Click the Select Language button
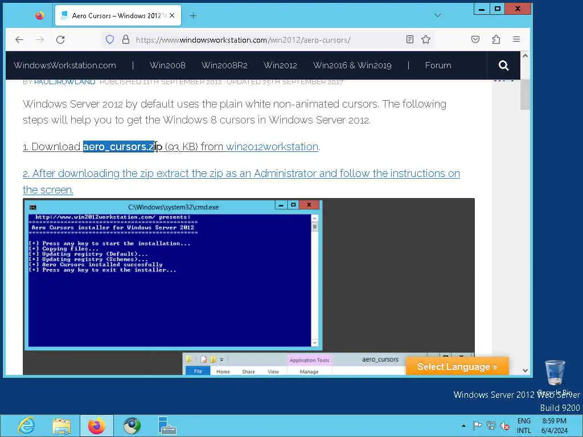This screenshot has height=437, width=583. pyautogui.click(x=457, y=366)
